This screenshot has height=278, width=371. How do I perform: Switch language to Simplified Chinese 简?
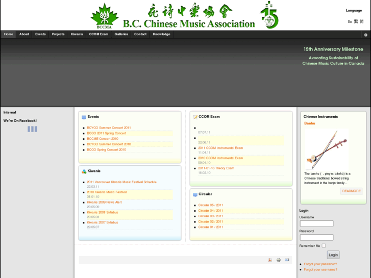361,21
